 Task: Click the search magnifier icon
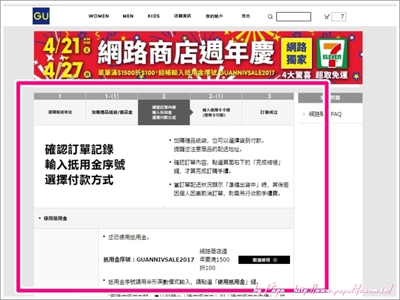tap(270, 17)
